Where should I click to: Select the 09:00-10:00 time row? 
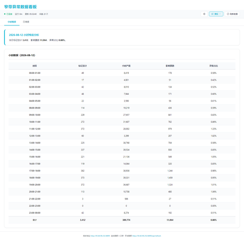(x=122, y=115)
